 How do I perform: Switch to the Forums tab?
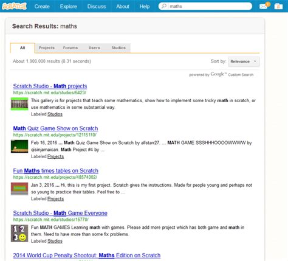[70, 48]
